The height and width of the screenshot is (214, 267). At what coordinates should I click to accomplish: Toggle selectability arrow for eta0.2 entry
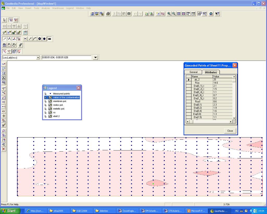[x=45, y=116]
